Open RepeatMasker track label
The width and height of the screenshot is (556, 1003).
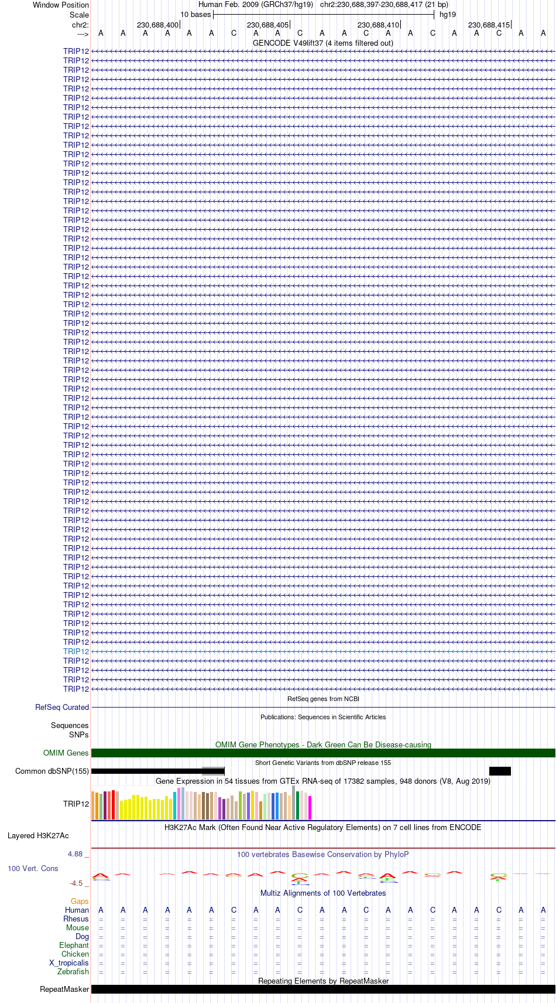pos(64,989)
